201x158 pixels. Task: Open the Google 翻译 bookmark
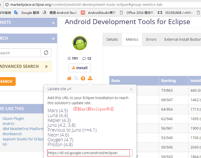27,13
